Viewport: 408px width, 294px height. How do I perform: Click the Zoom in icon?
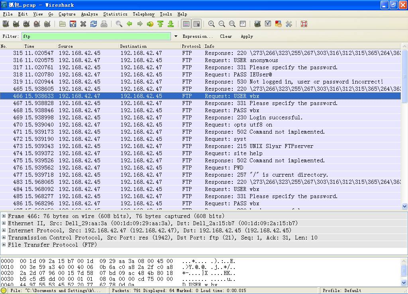212,24
